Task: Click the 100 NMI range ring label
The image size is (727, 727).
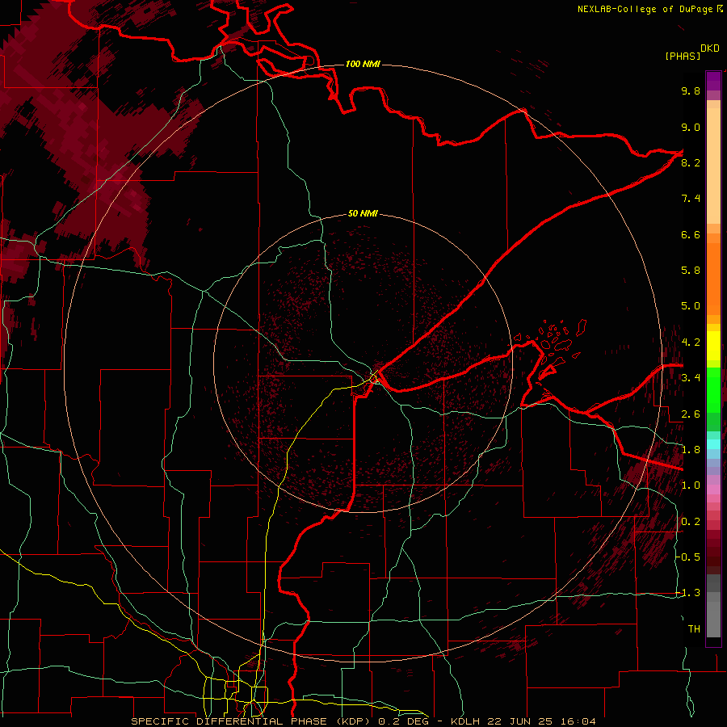Action: coord(363,64)
